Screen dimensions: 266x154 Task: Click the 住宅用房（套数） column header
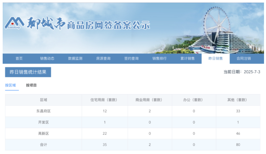click(x=105, y=100)
